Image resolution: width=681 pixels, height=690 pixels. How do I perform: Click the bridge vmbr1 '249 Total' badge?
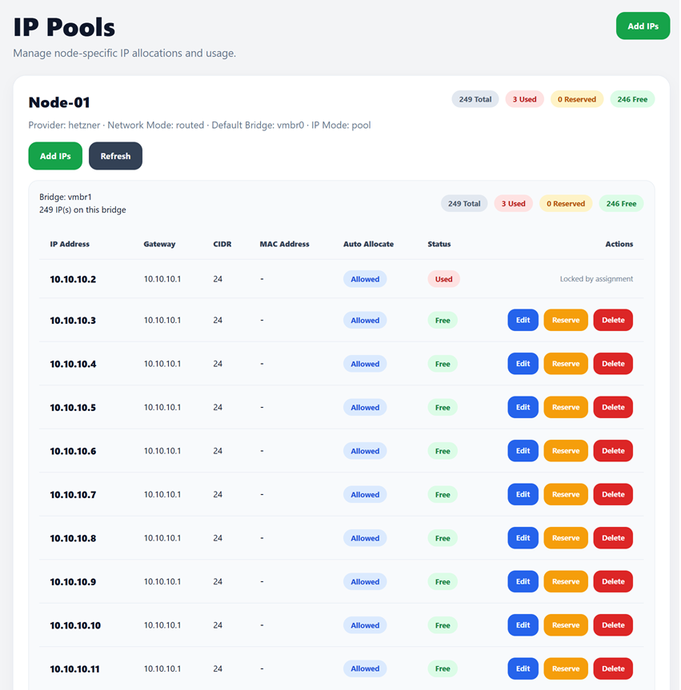[x=464, y=204]
